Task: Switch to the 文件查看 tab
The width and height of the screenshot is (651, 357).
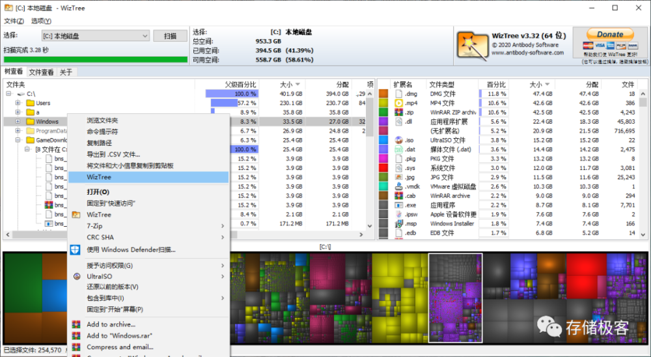Action: pyautogui.click(x=41, y=72)
